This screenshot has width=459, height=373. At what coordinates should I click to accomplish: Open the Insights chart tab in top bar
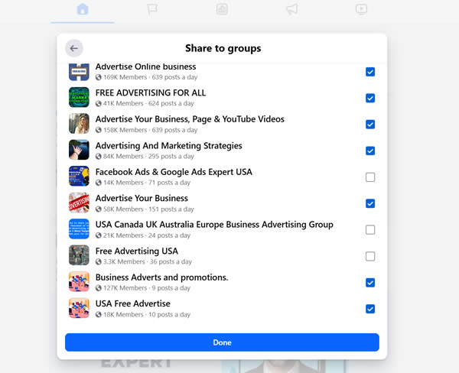click(x=222, y=9)
